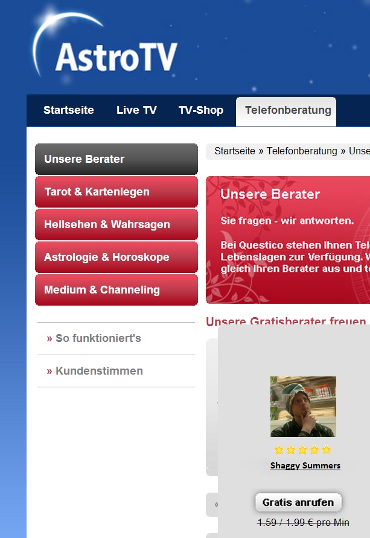Screen dimensions: 370x538
Task: Click the five-star rating of Shaggy Summers
Action: [x=302, y=450]
